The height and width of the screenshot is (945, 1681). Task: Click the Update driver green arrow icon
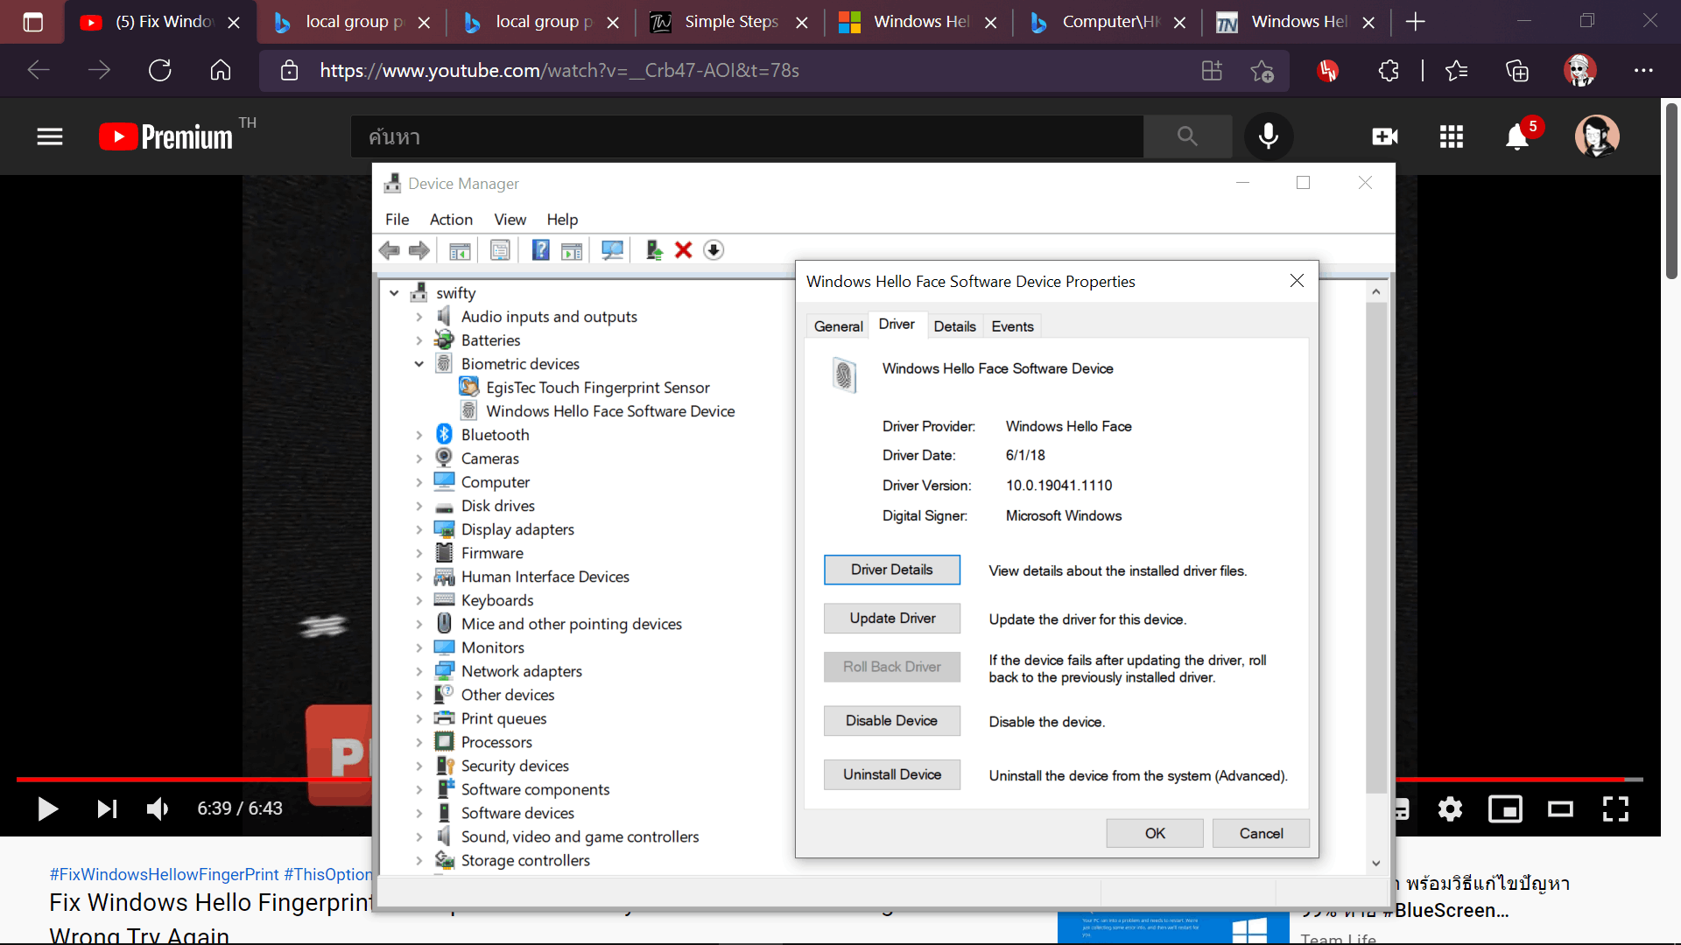[x=654, y=250]
